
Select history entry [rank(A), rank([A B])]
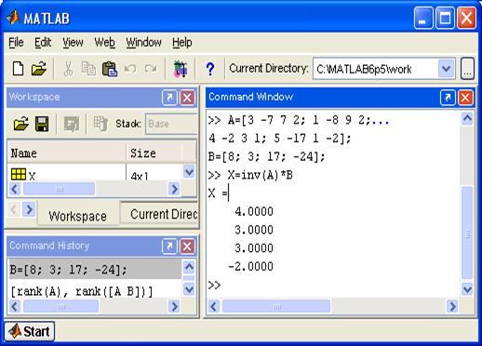click(x=82, y=291)
